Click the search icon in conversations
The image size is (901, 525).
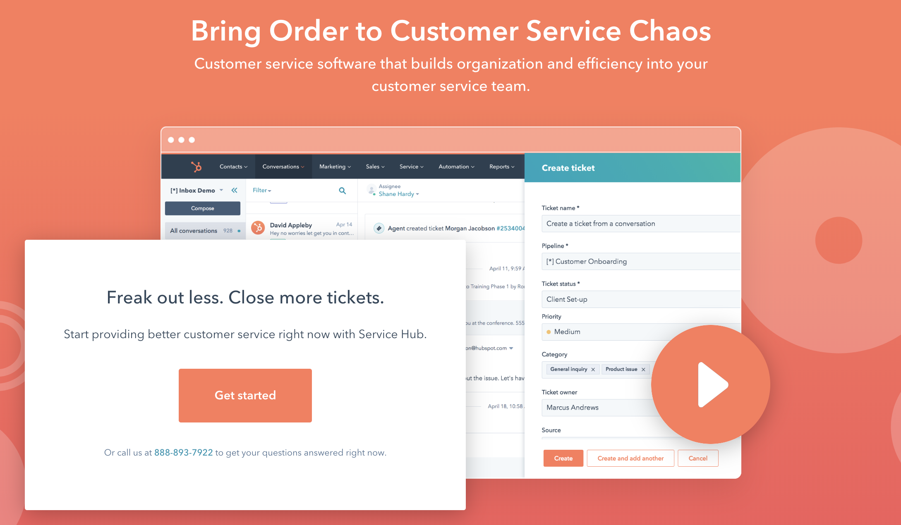tap(343, 191)
